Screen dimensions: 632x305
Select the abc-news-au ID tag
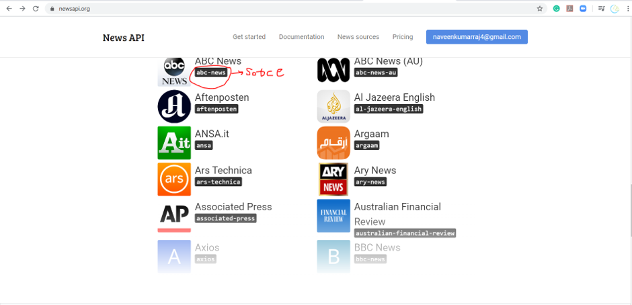coord(376,73)
